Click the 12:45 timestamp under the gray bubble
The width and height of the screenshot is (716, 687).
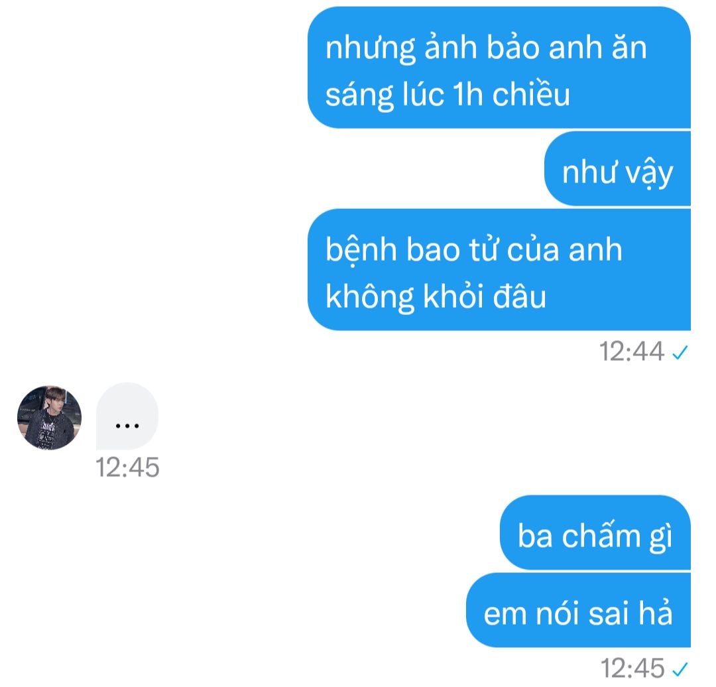[127, 468]
